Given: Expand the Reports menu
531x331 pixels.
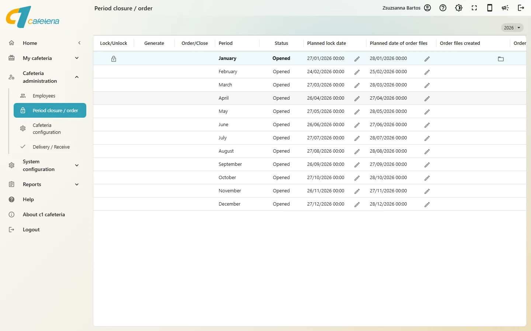Looking at the screenshot, I should pos(77,184).
